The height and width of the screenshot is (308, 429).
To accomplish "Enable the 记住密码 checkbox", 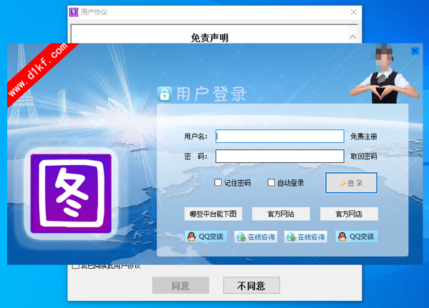I will point(219,183).
